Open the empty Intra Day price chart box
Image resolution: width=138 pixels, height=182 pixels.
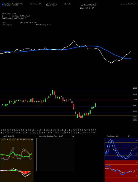[x=55, y=154]
